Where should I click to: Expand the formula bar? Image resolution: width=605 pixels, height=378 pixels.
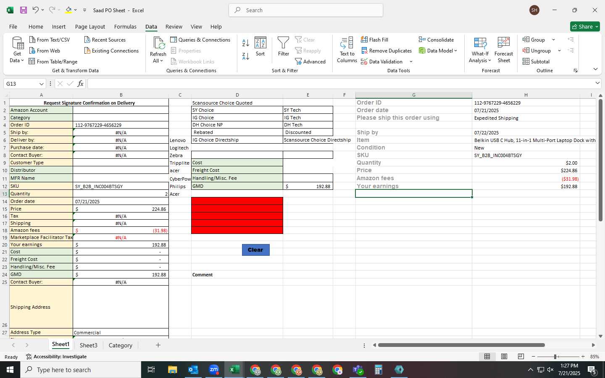click(597, 83)
